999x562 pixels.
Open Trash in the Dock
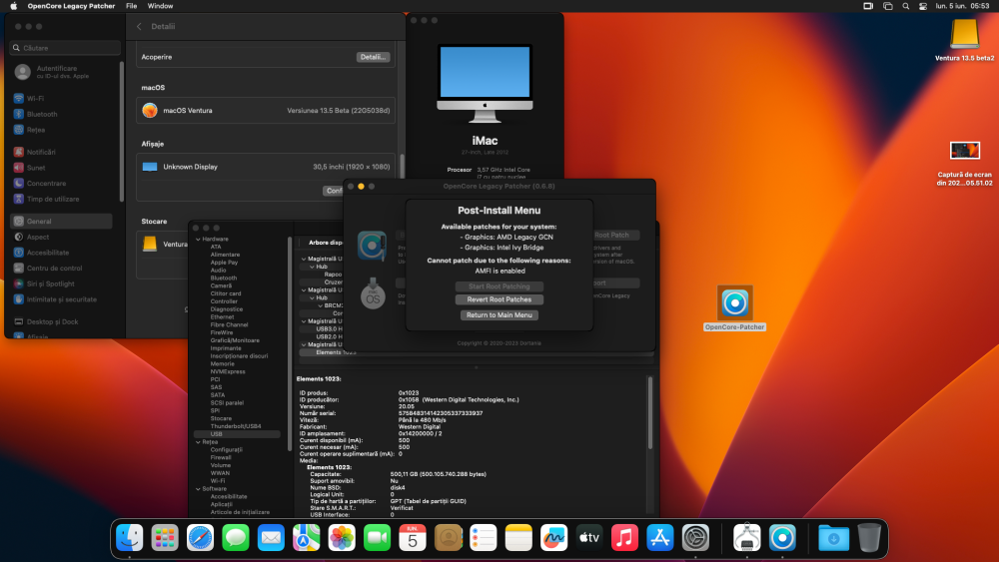click(869, 538)
